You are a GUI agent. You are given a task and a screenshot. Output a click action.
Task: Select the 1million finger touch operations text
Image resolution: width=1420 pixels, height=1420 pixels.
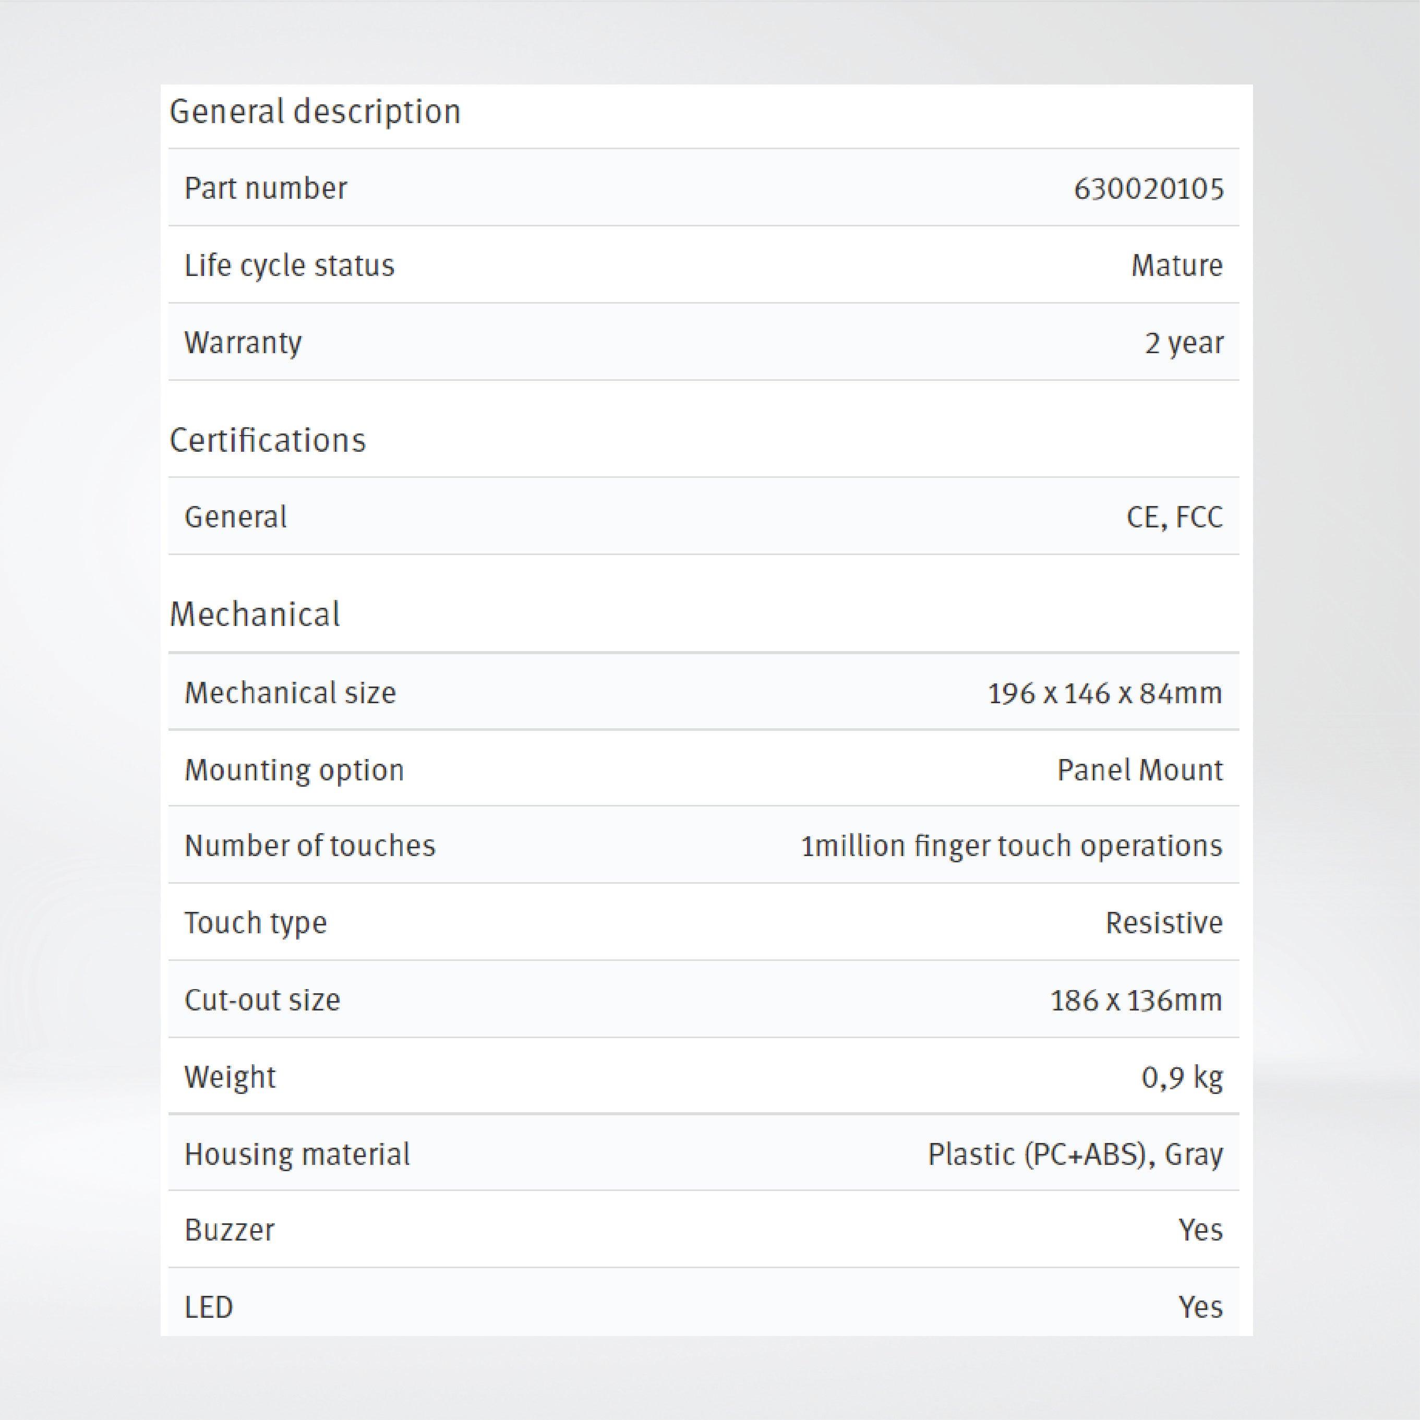point(1012,846)
